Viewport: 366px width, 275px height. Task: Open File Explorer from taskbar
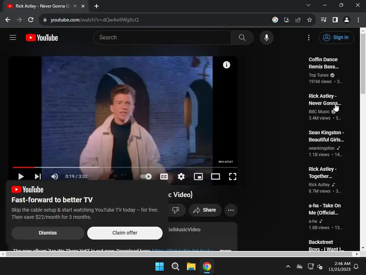pyautogui.click(x=191, y=266)
